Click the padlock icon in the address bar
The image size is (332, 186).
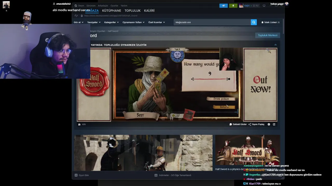click(82, 16)
